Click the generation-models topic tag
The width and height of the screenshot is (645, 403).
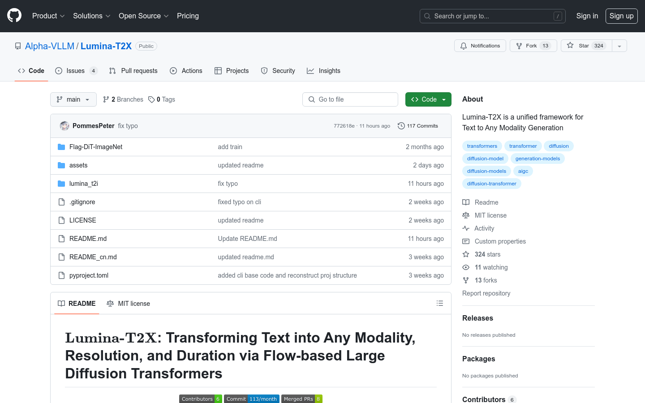point(537,159)
